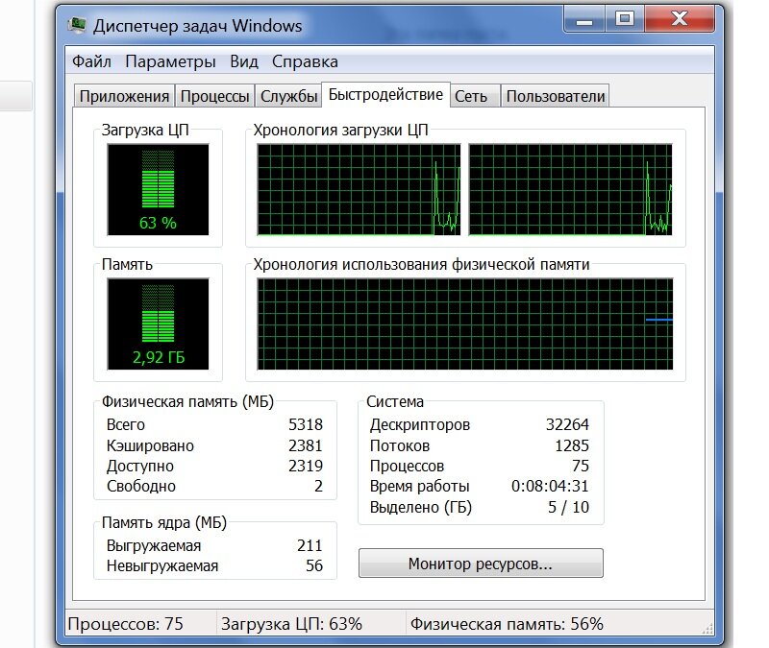769x648 pixels.
Task: Click the Кэшировано value 2381
Action: click(306, 445)
